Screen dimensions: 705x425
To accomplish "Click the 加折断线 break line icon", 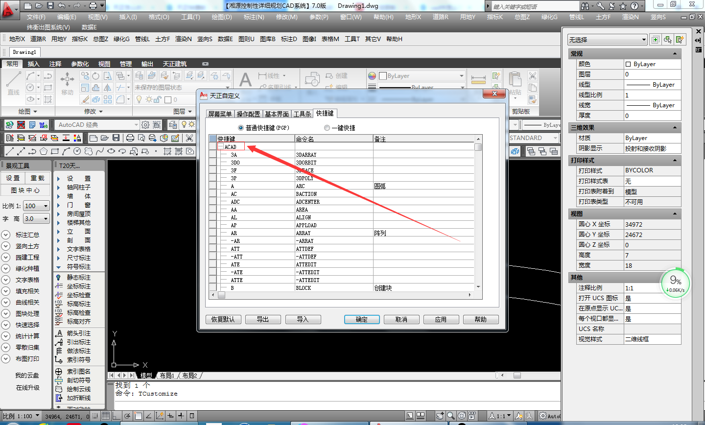I will pos(59,398).
